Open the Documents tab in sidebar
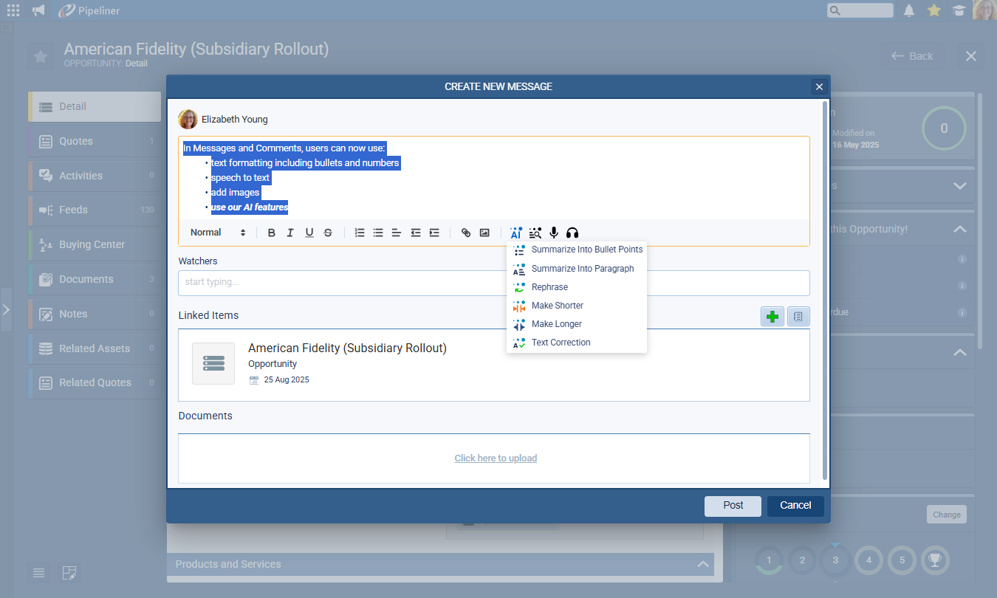Screen dimensions: 997x598 [95, 279]
